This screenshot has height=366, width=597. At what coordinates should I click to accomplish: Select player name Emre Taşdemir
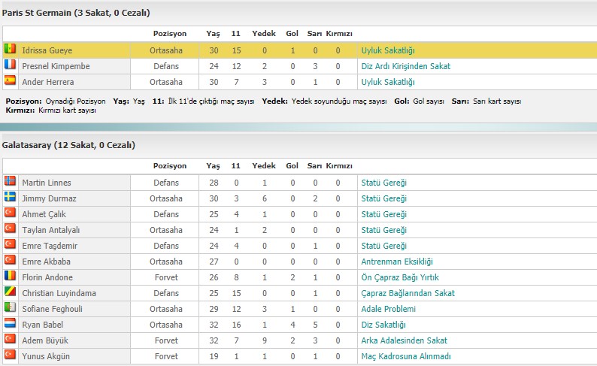50,246
